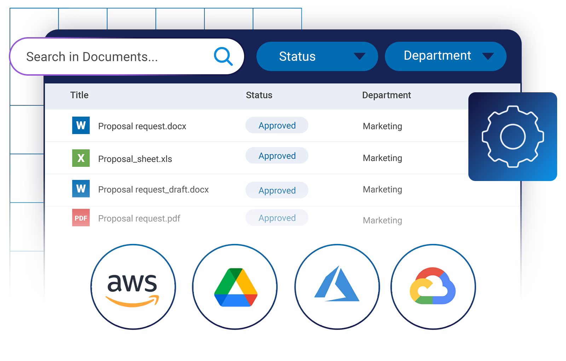This screenshot has width=566, height=361.
Task: Sort by the Department column header
Action: click(x=386, y=95)
